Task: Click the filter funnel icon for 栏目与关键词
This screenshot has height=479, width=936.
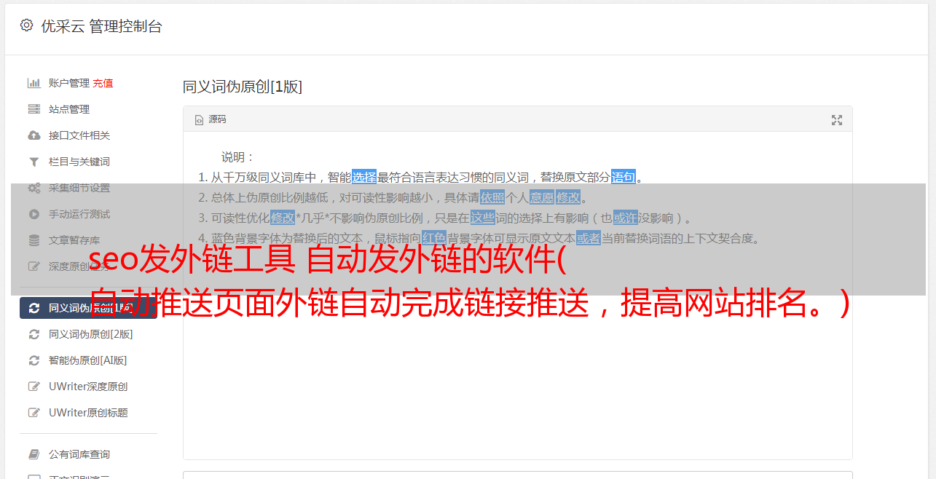Action: tap(34, 162)
